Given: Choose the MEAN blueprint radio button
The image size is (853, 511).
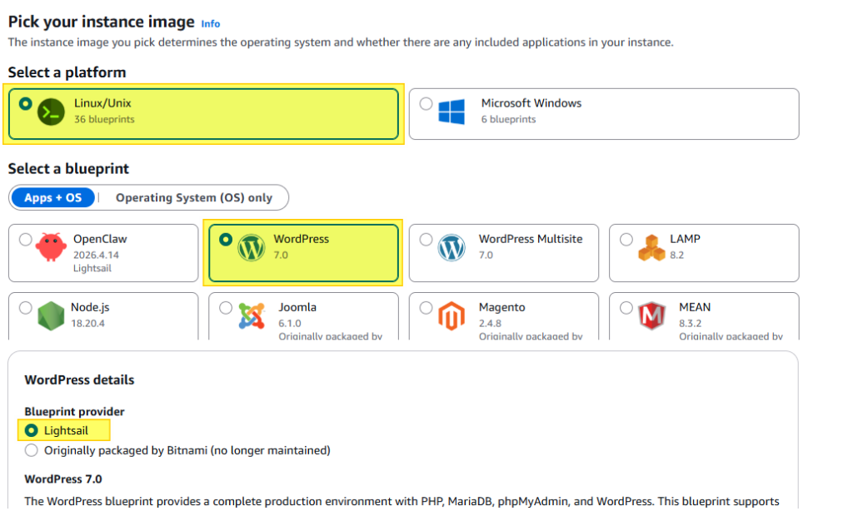Looking at the screenshot, I should point(626,308).
